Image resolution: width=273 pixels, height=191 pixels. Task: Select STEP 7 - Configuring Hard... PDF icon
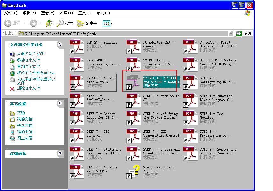[190, 82]
